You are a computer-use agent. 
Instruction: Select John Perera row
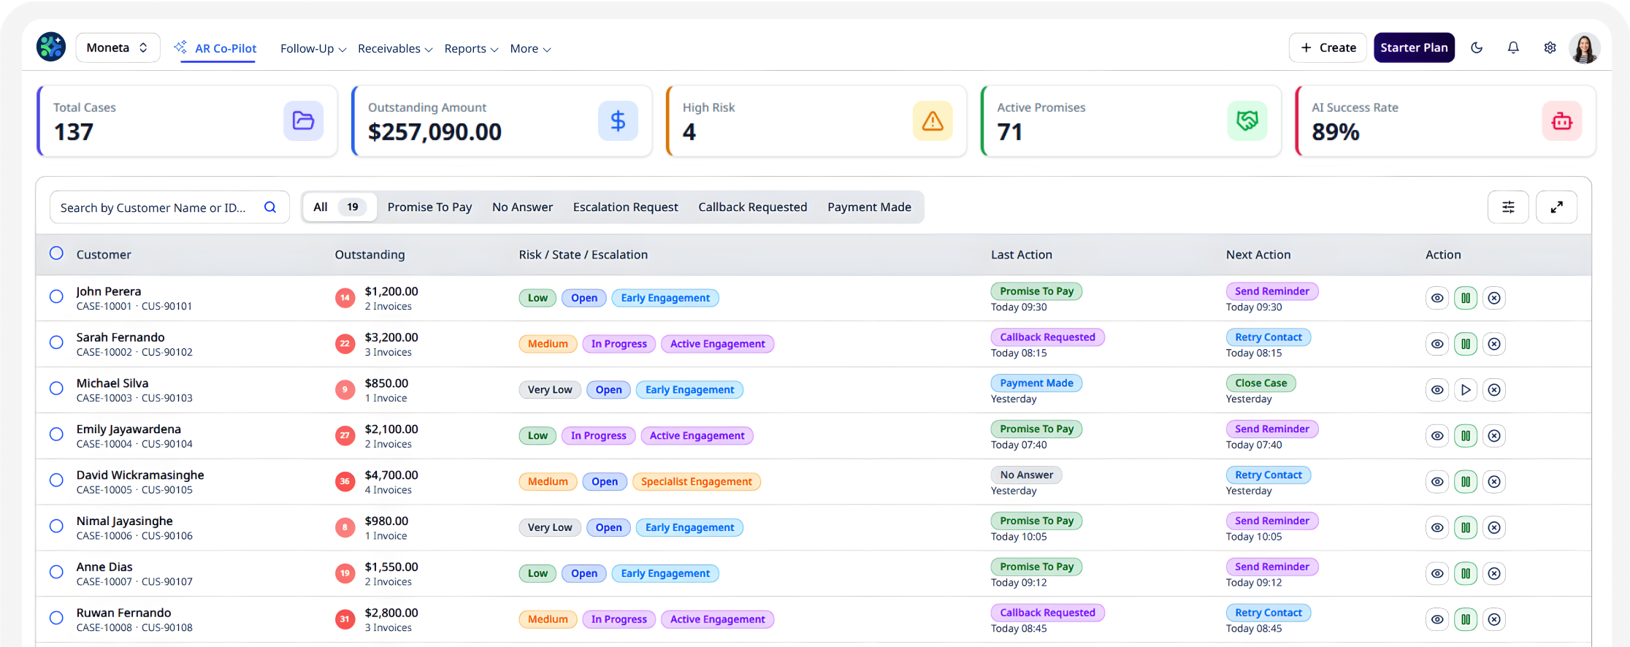pyautogui.click(x=56, y=296)
